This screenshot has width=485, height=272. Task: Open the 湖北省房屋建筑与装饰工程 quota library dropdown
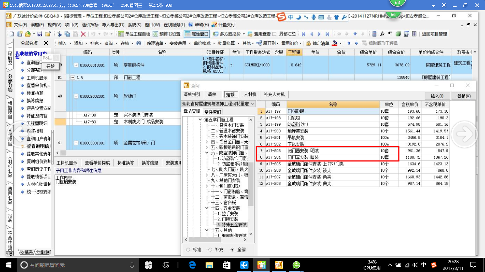pyautogui.click(x=252, y=104)
